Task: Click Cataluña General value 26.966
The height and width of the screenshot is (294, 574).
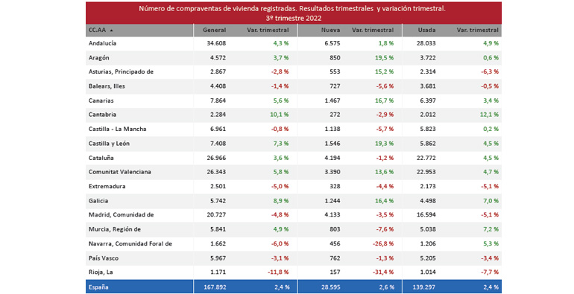Action: [216, 158]
